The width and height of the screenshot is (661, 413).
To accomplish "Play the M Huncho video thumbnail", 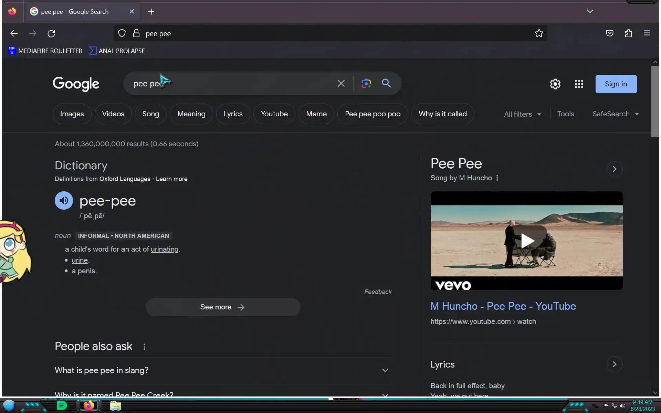I will [x=526, y=241].
